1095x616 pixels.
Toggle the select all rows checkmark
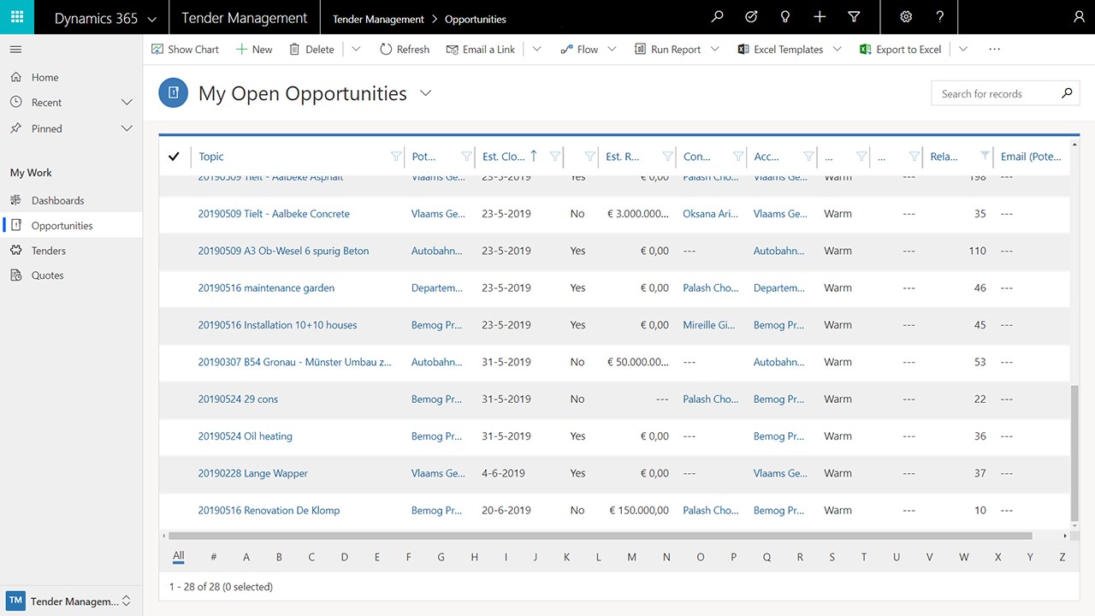174,157
